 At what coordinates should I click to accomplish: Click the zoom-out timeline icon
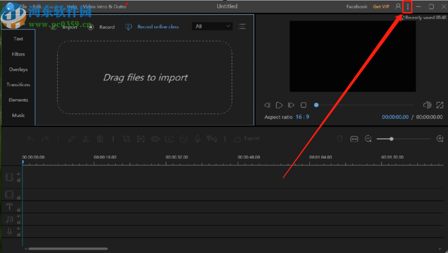click(x=368, y=139)
